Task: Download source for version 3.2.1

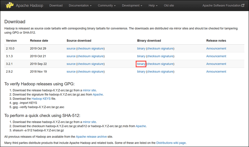Action: pyautogui.click(x=71, y=64)
